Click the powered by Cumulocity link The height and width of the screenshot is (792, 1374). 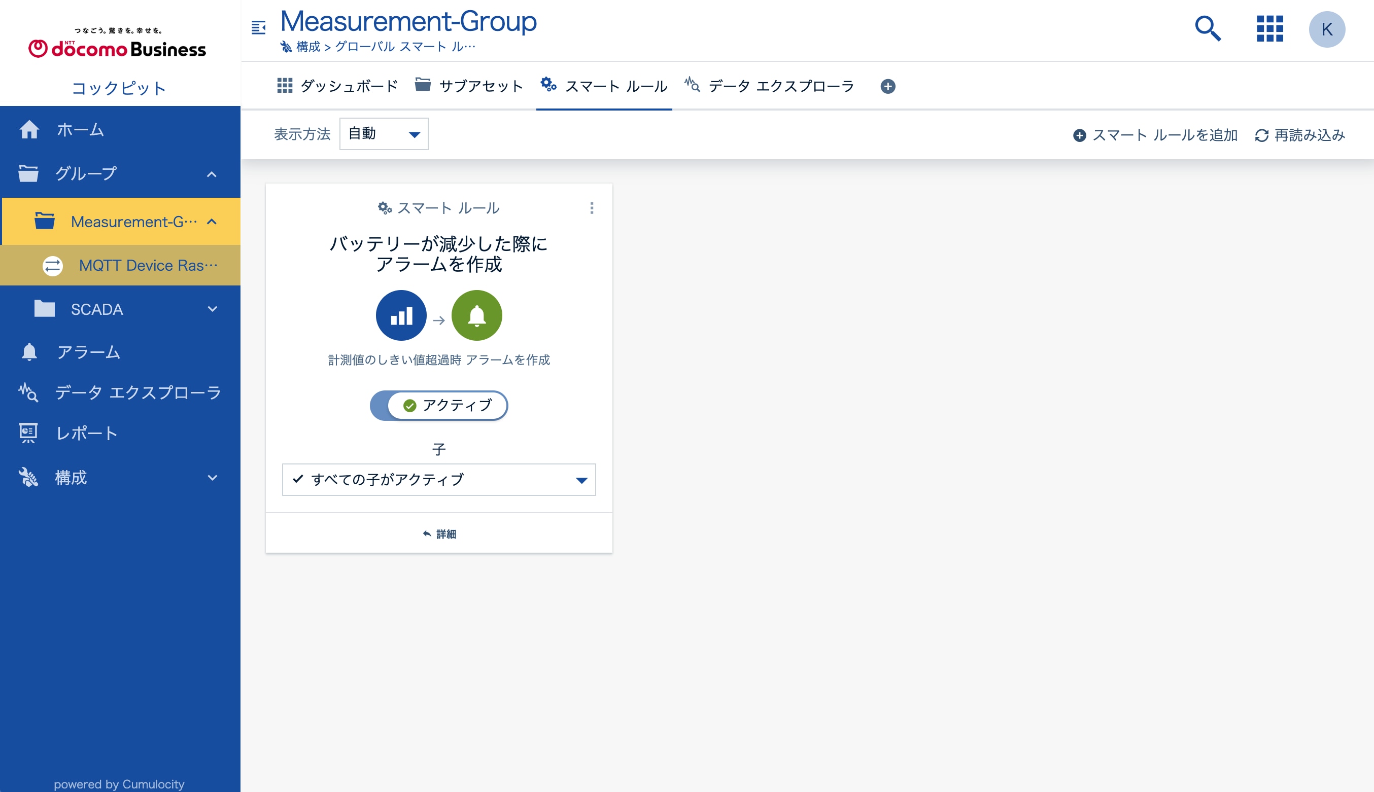pos(119,784)
